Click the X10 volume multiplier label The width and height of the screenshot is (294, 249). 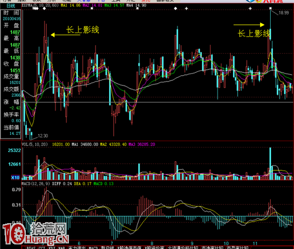point(15,177)
